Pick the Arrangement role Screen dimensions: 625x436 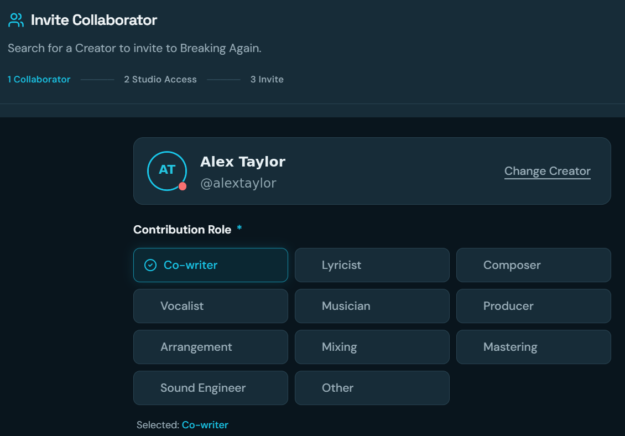211,347
